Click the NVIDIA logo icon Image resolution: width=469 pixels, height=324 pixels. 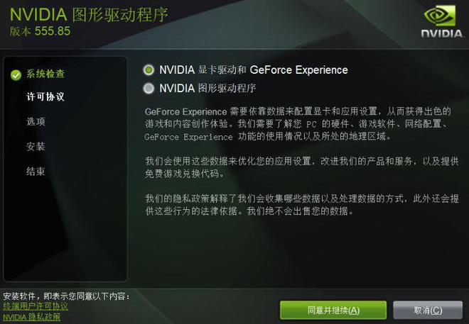pos(442,23)
